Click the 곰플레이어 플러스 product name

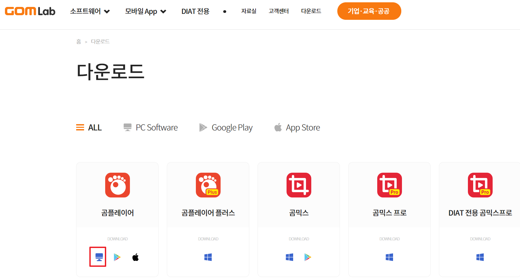[208, 213]
